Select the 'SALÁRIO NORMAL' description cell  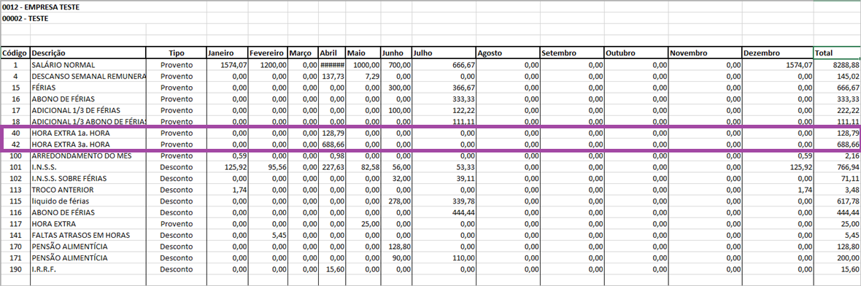pos(88,65)
